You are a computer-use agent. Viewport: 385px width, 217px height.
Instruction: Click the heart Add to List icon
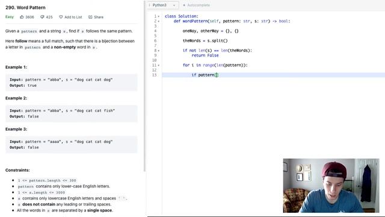tap(61, 17)
